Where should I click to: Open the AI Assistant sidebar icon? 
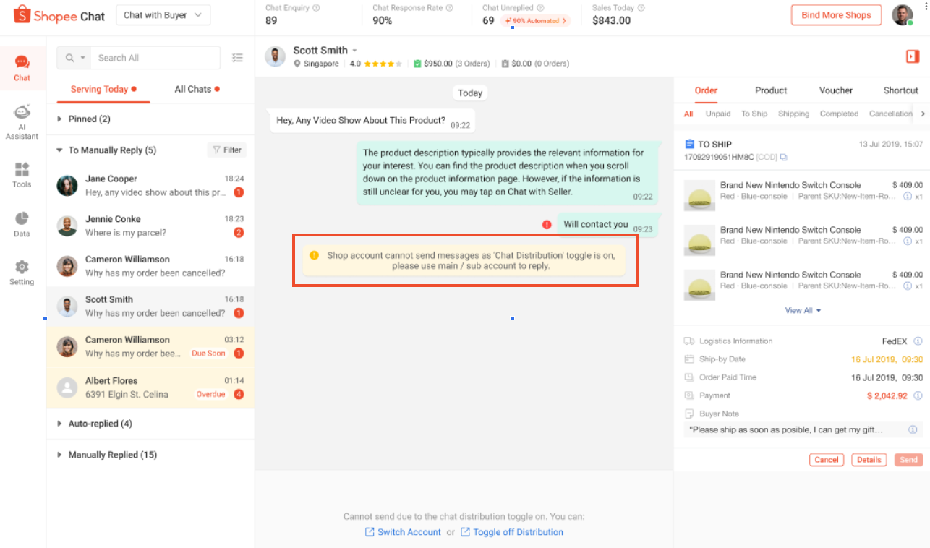pyautogui.click(x=22, y=121)
